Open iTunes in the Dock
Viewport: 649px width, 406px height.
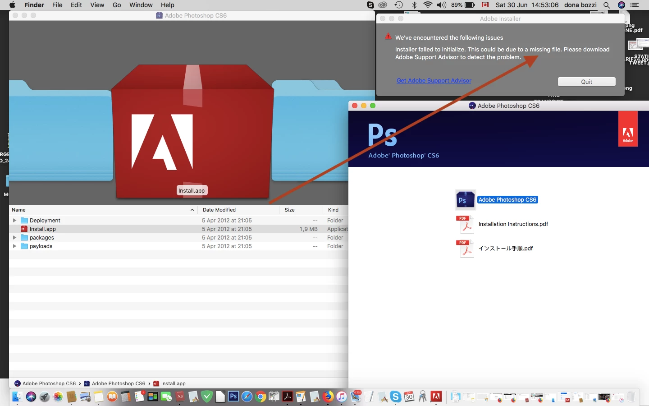click(x=342, y=397)
